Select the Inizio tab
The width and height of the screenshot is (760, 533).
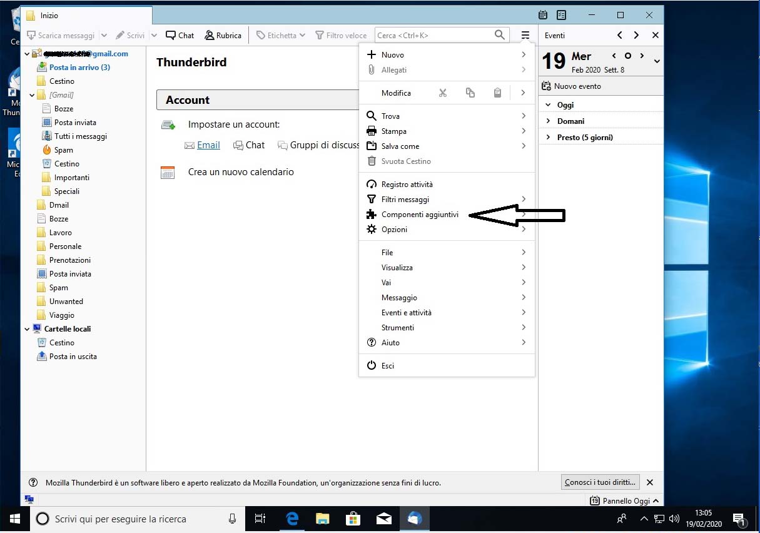click(86, 15)
